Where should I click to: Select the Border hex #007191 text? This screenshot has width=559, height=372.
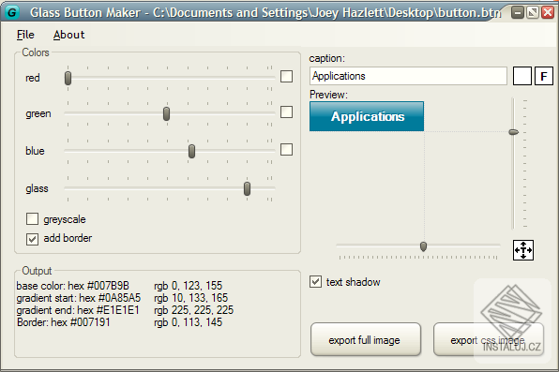tap(64, 322)
